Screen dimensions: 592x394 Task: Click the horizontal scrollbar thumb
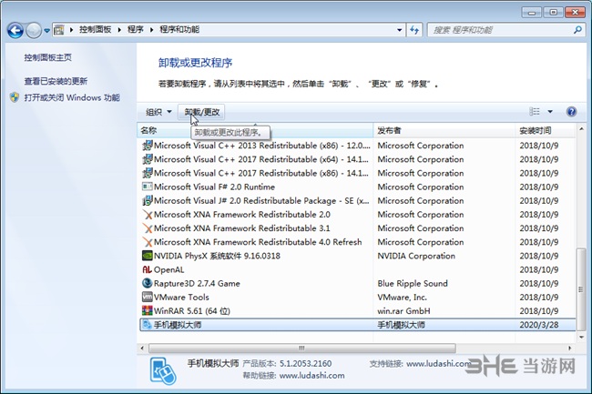tap(302, 348)
